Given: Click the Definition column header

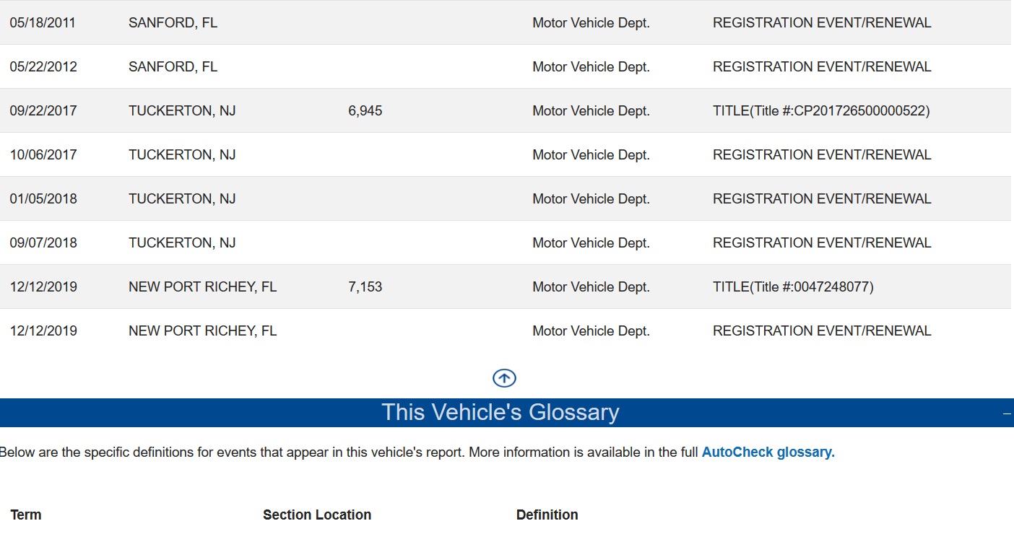Looking at the screenshot, I should 547,515.
